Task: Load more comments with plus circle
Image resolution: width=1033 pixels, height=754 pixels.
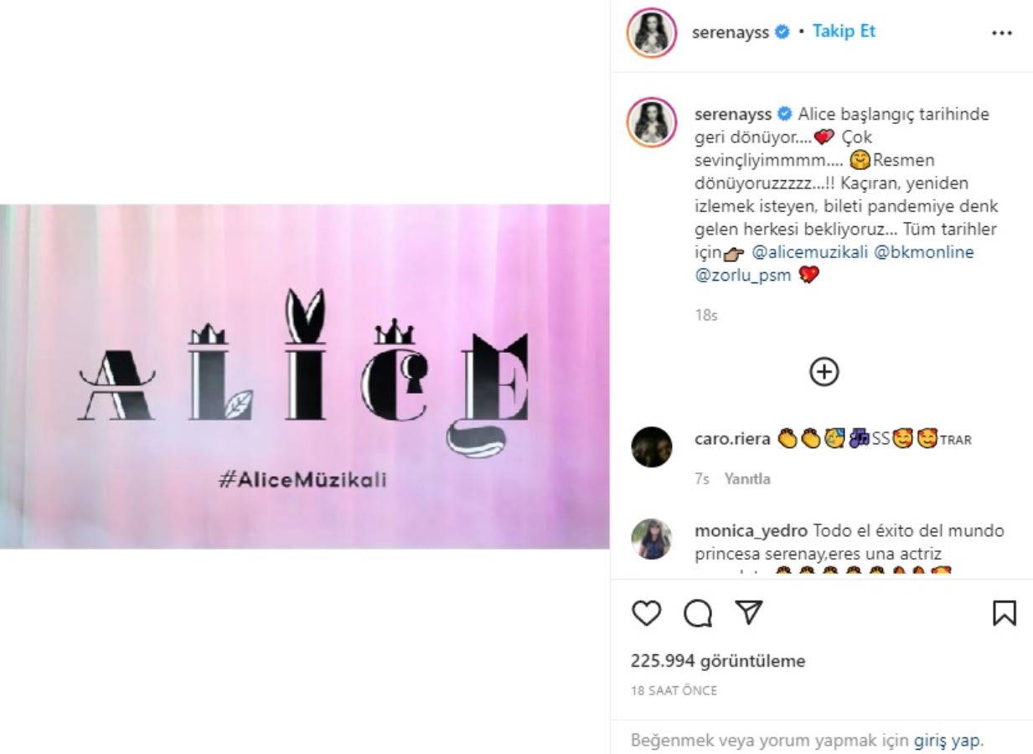Action: [824, 371]
